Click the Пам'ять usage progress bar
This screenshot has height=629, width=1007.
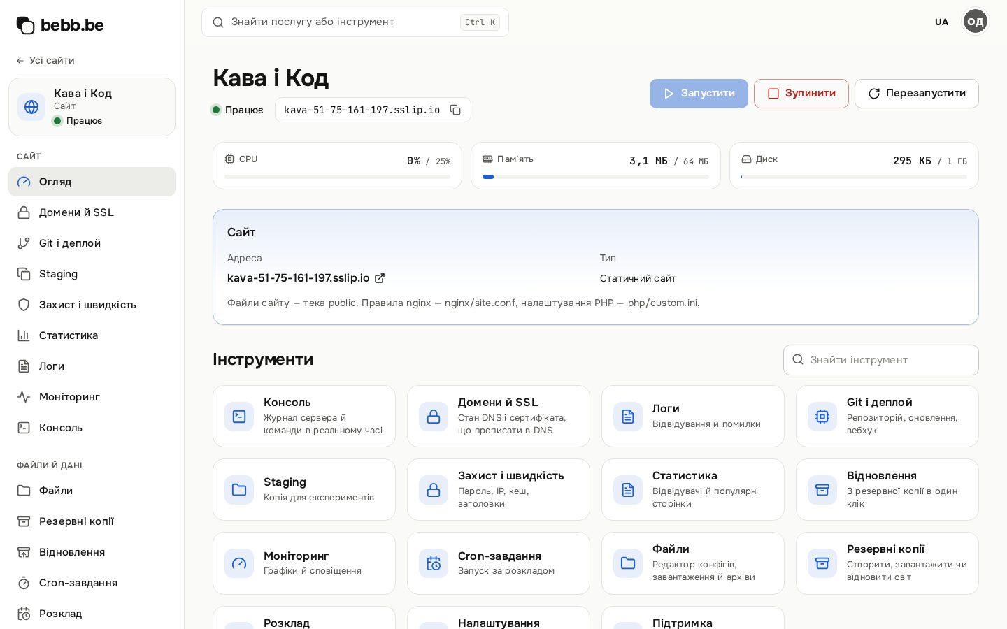(x=596, y=177)
